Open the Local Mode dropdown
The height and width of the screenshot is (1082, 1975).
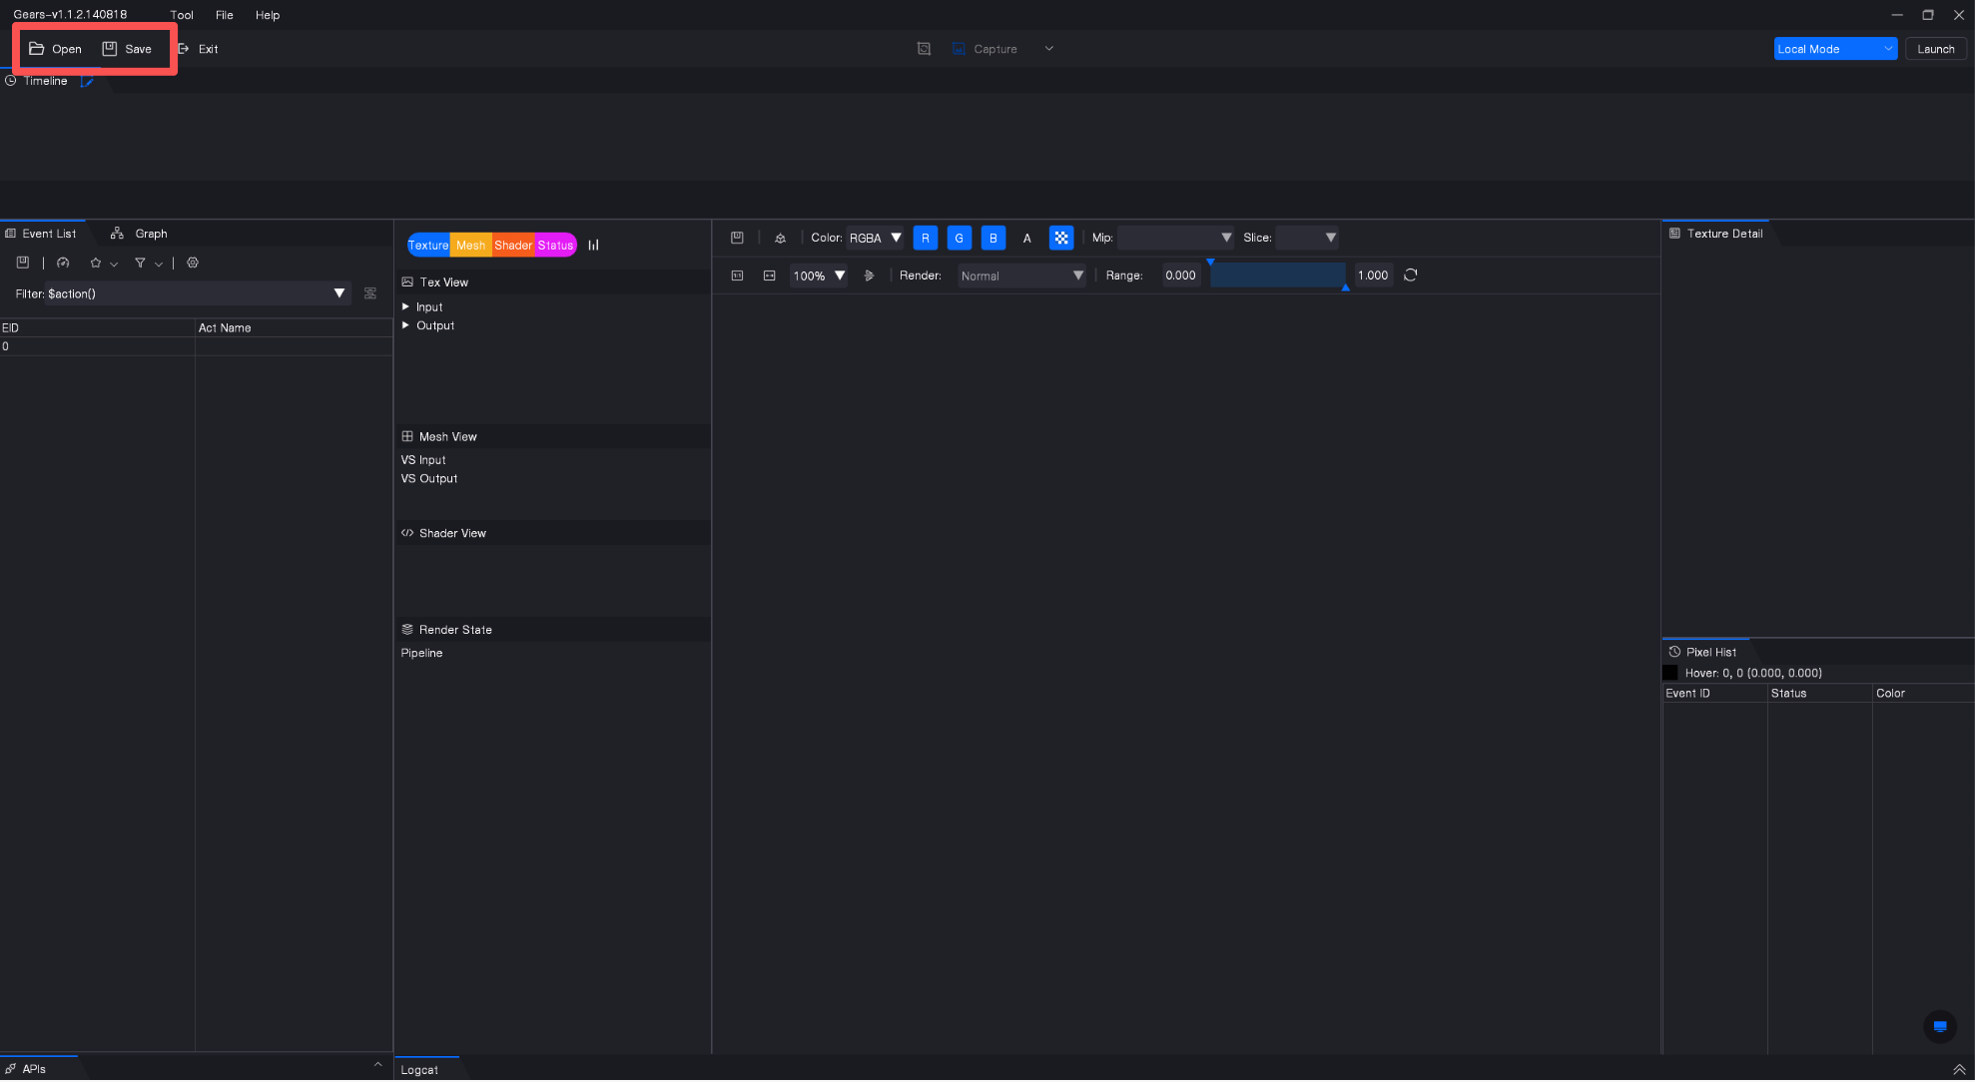coord(1835,49)
